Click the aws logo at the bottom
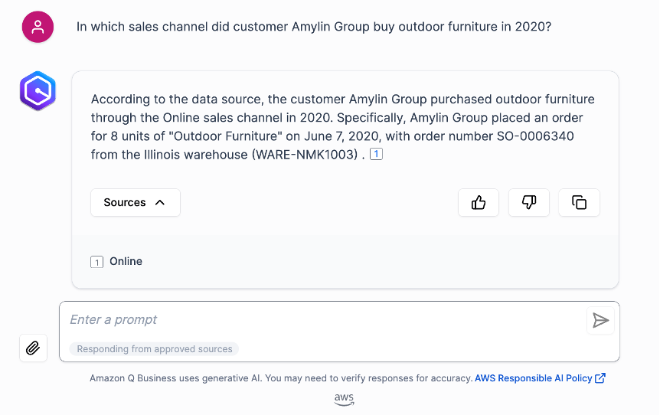 click(344, 398)
